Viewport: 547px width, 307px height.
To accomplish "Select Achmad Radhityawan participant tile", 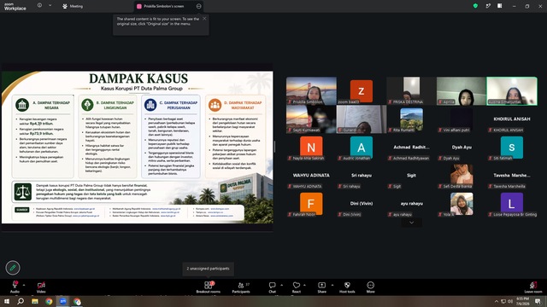I will (x=411, y=148).
